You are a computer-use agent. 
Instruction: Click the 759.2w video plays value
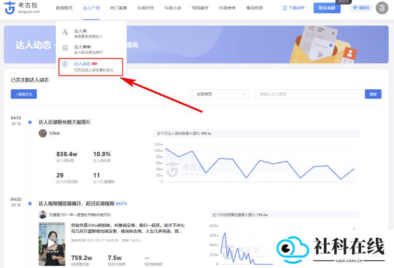(82, 258)
